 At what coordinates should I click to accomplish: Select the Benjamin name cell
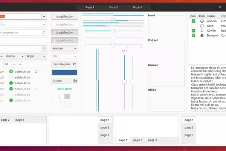(213, 35)
